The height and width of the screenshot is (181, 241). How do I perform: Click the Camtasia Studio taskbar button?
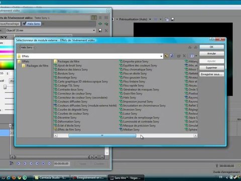pos(51,177)
